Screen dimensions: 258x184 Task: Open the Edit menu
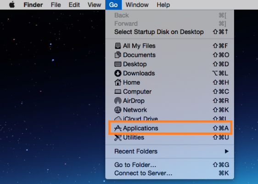[x=74, y=5]
